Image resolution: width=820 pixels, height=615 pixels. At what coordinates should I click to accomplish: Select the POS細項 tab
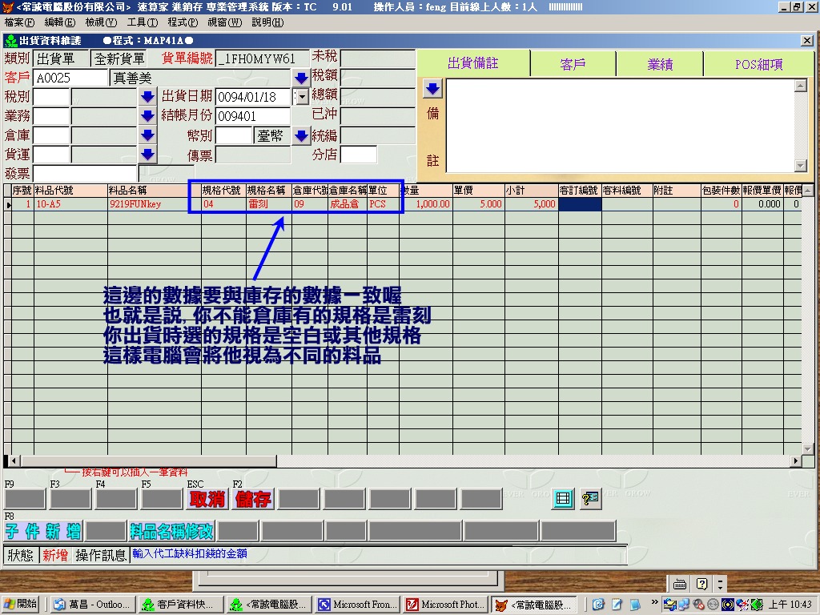(758, 64)
